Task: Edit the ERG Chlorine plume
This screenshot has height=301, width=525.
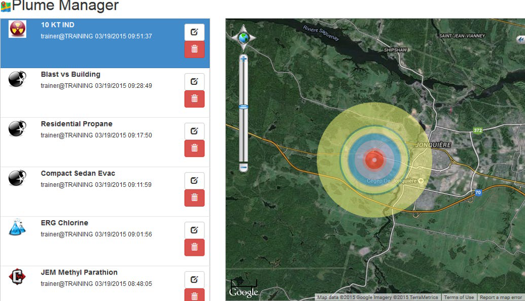Action: (194, 230)
